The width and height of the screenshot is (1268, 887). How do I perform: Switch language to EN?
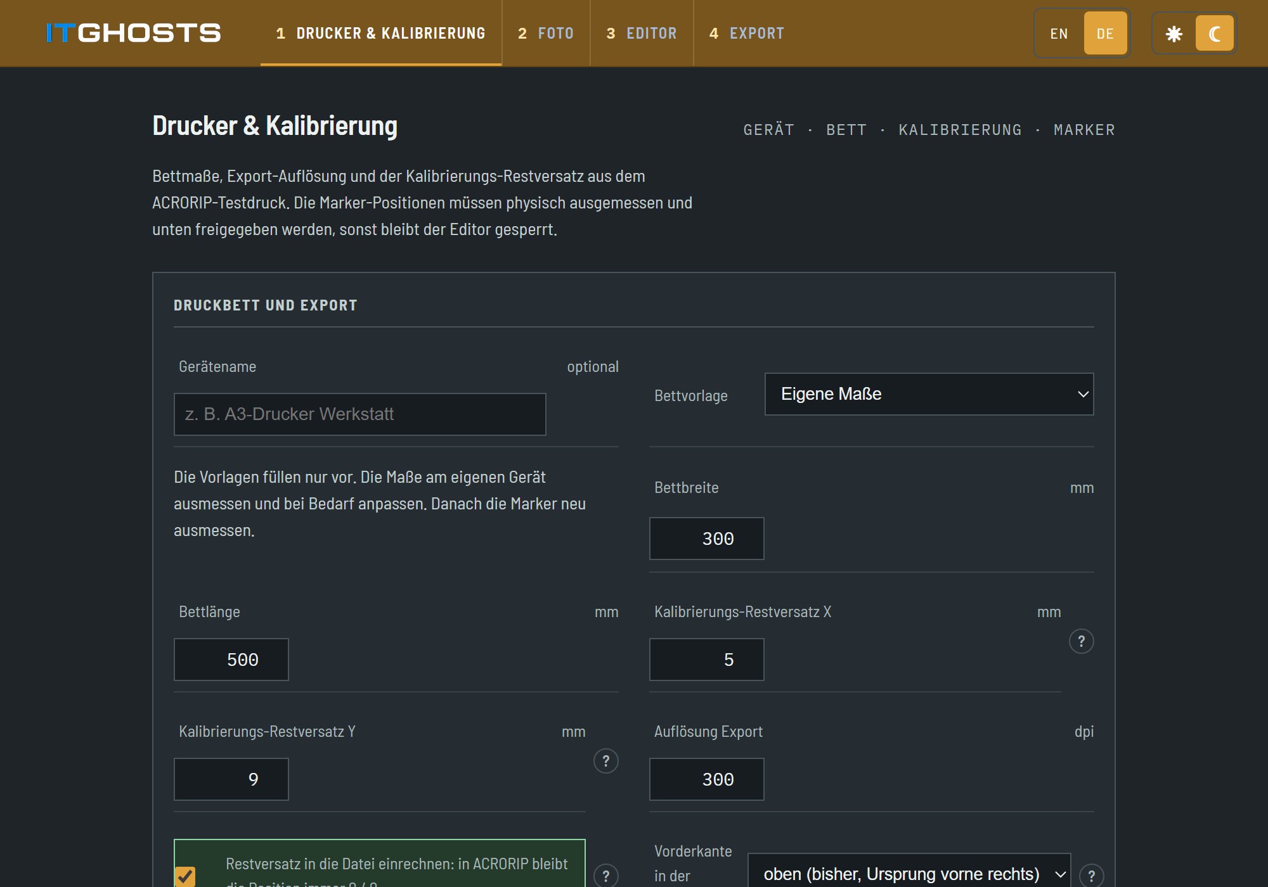[x=1059, y=34]
